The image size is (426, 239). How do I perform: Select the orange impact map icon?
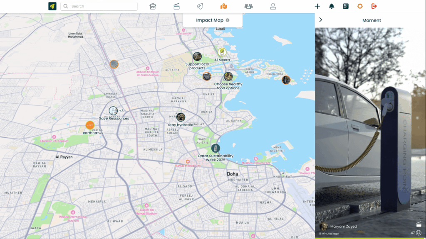pos(223,6)
